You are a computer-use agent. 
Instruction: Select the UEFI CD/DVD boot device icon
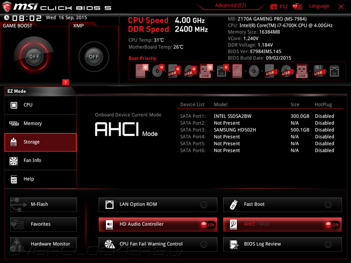pyautogui.click(x=158, y=71)
